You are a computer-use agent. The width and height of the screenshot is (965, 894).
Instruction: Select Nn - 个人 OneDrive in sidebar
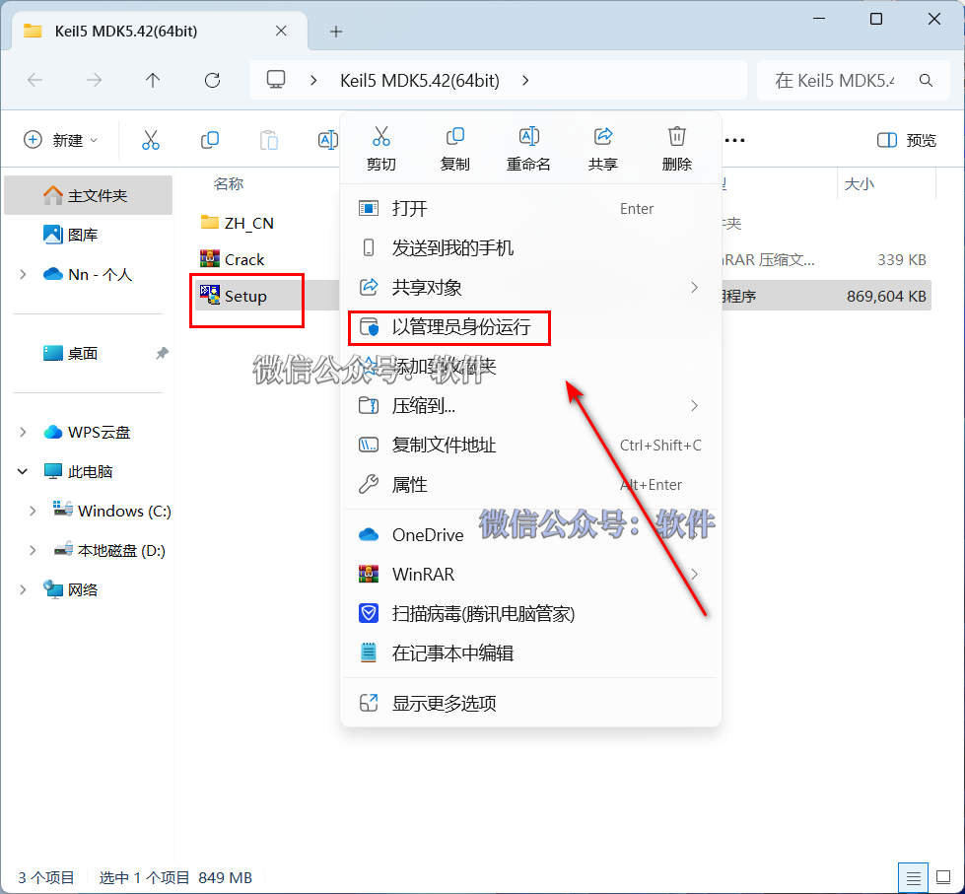pos(88,274)
